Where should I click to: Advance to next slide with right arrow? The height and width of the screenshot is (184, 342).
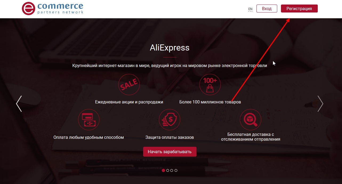click(320, 103)
